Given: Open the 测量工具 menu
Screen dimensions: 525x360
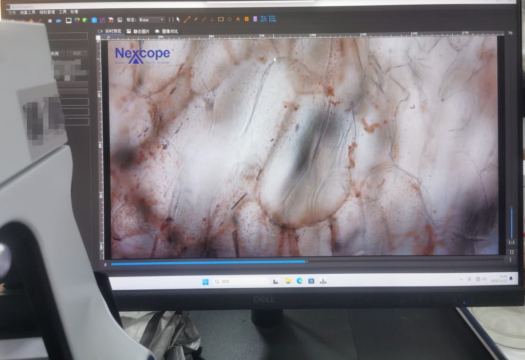Looking at the screenshot, I should (28, 12).
